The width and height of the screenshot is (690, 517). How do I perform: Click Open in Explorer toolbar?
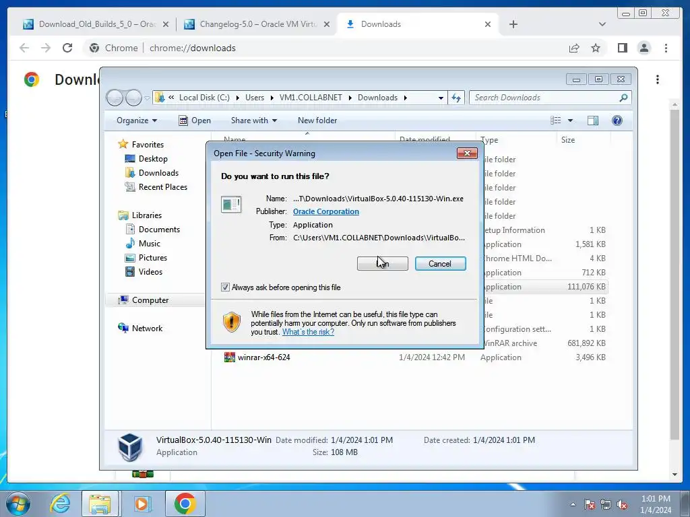[x=195, y=120]
